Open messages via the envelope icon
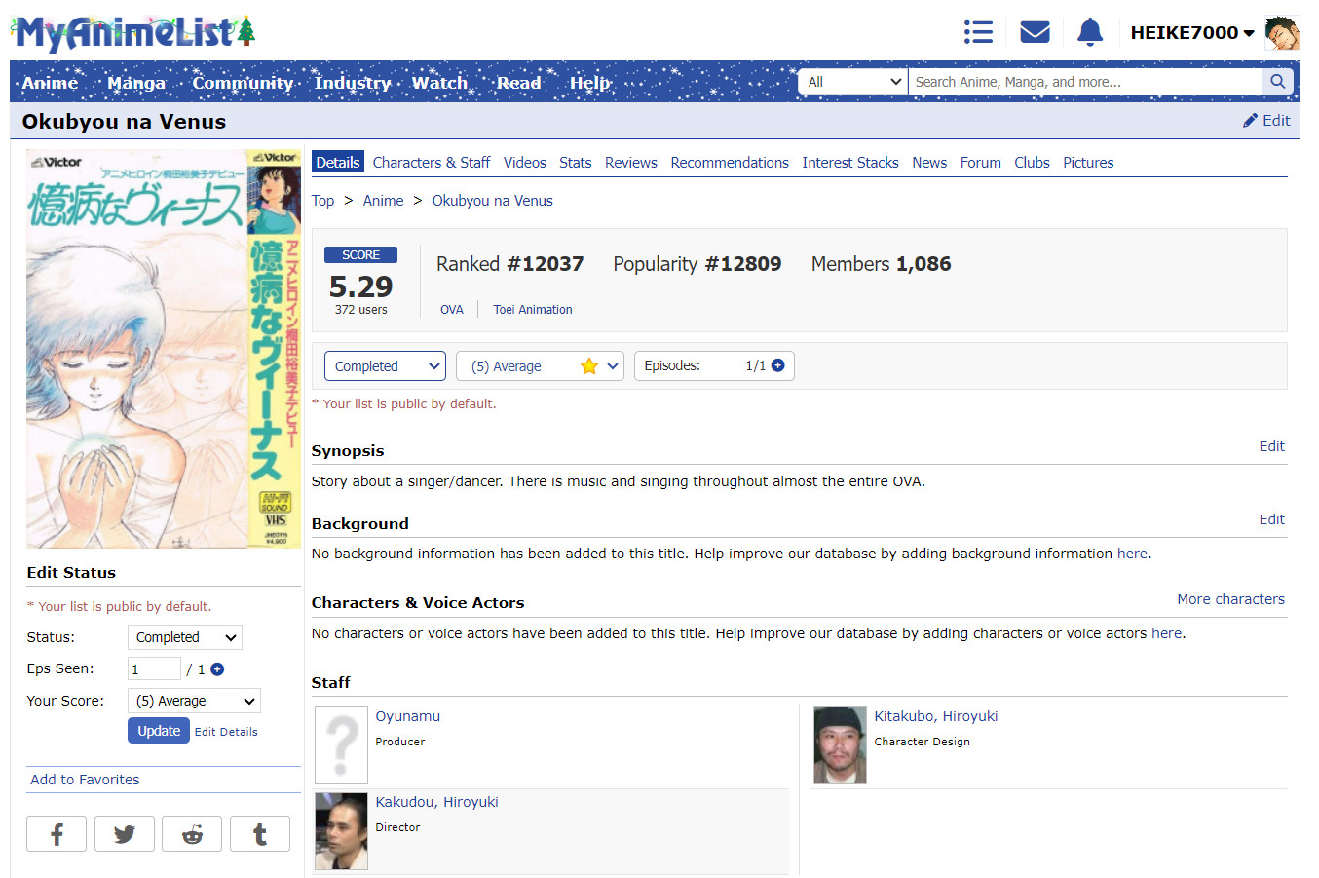Screen dimensions: 1319x878 pos(1035,32)
